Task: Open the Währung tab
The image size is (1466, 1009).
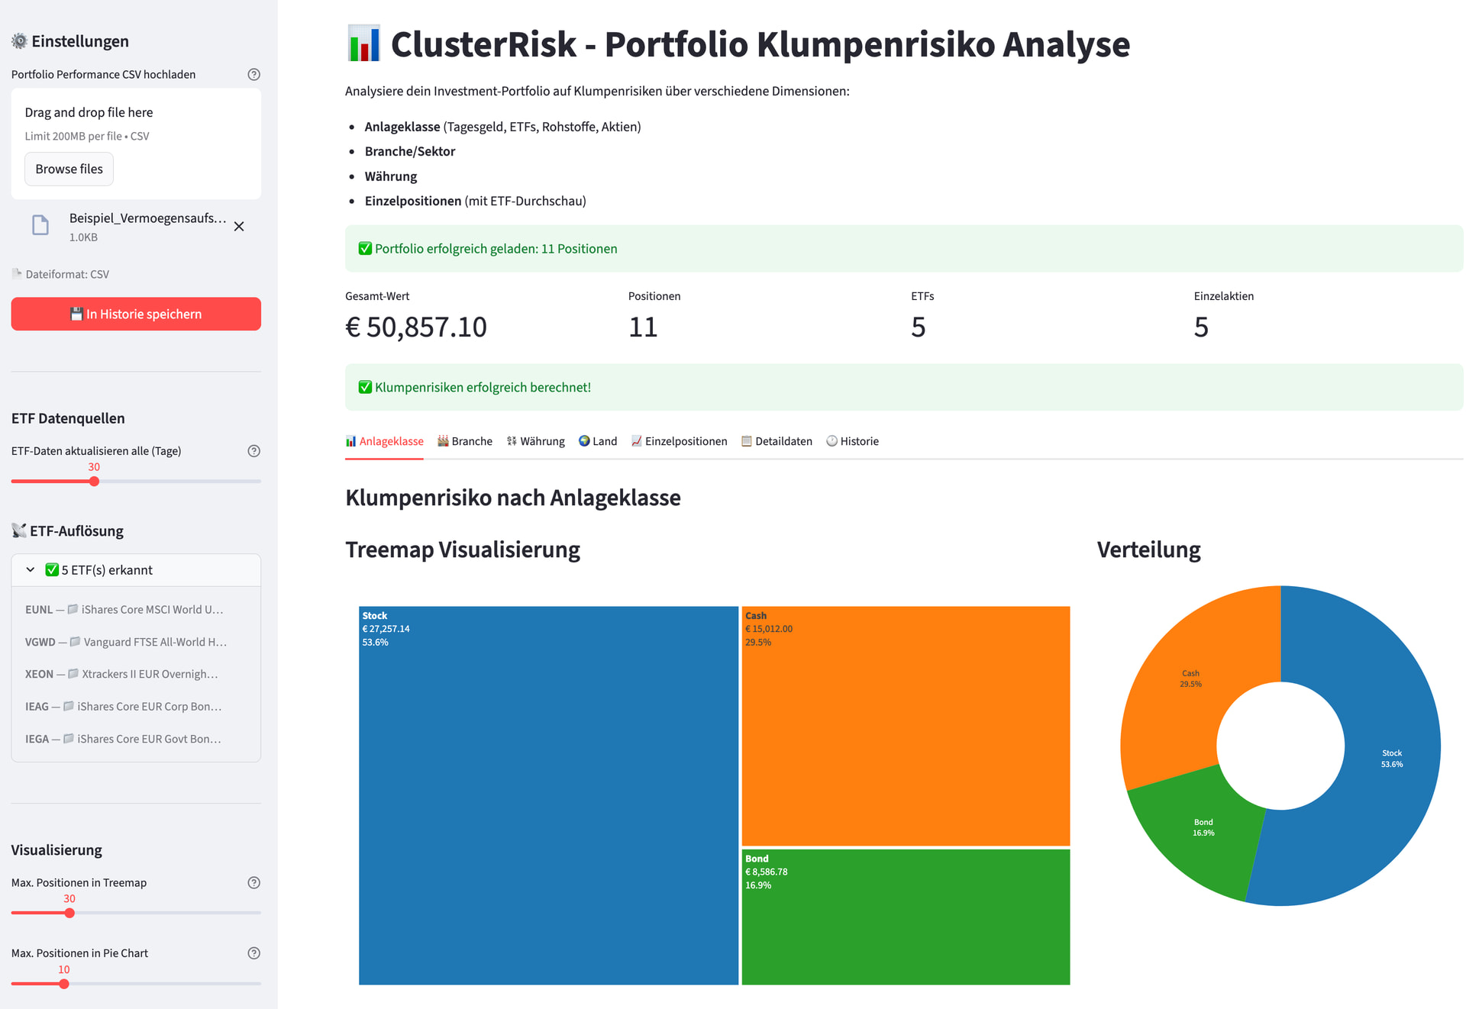Action: (x=536, y=441)
